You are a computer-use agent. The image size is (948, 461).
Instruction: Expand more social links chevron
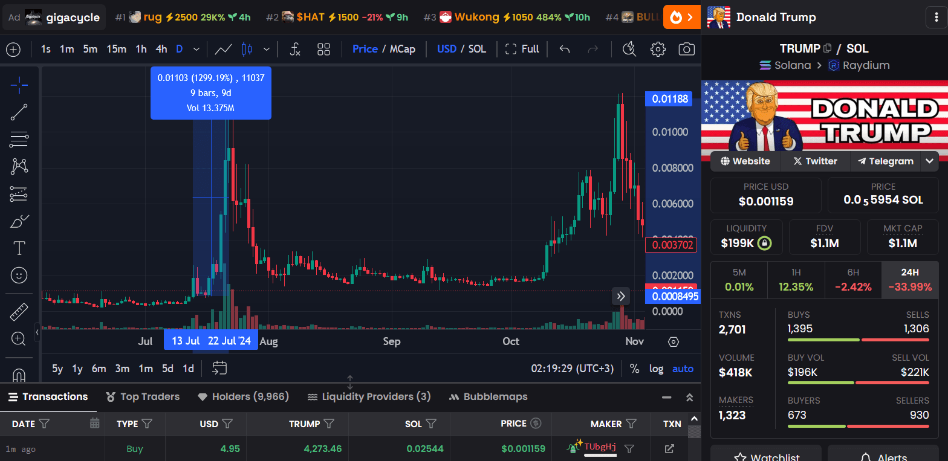930,161
